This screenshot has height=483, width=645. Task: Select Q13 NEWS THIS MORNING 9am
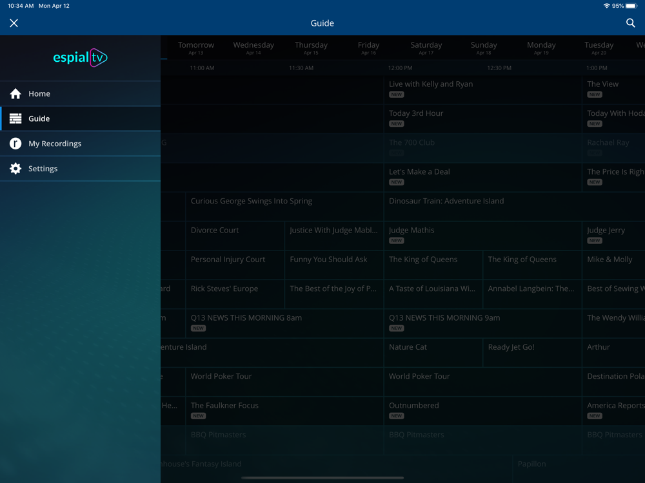(483, 323)
